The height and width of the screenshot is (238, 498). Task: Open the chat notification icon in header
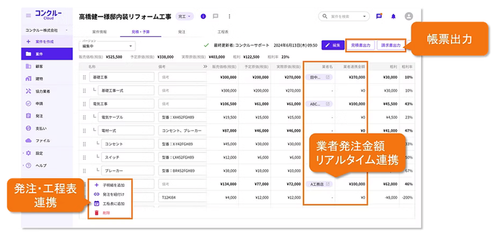(379, 16)
